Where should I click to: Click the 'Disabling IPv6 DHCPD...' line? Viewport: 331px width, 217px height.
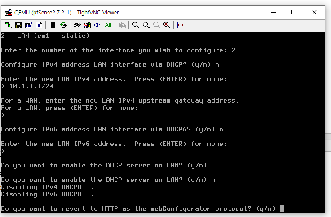tap(47, 194)
